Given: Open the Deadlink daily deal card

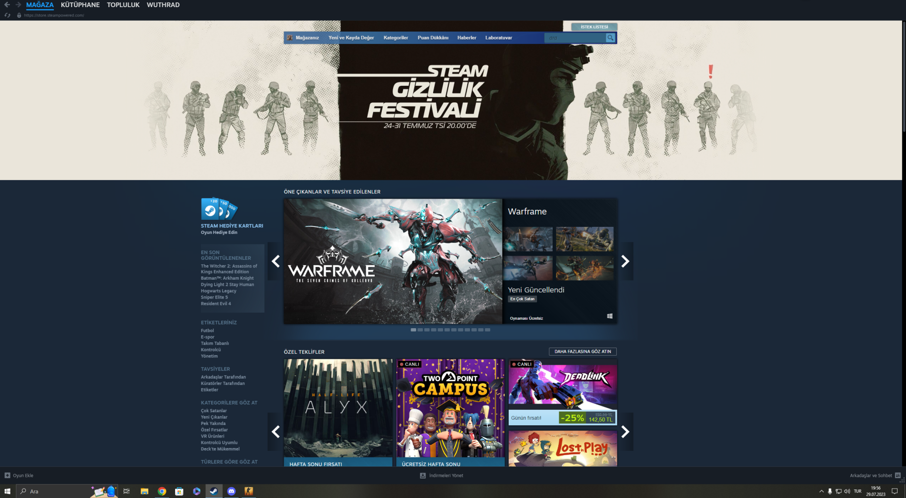Looking at the screenshot, I should tap(562, 392).
